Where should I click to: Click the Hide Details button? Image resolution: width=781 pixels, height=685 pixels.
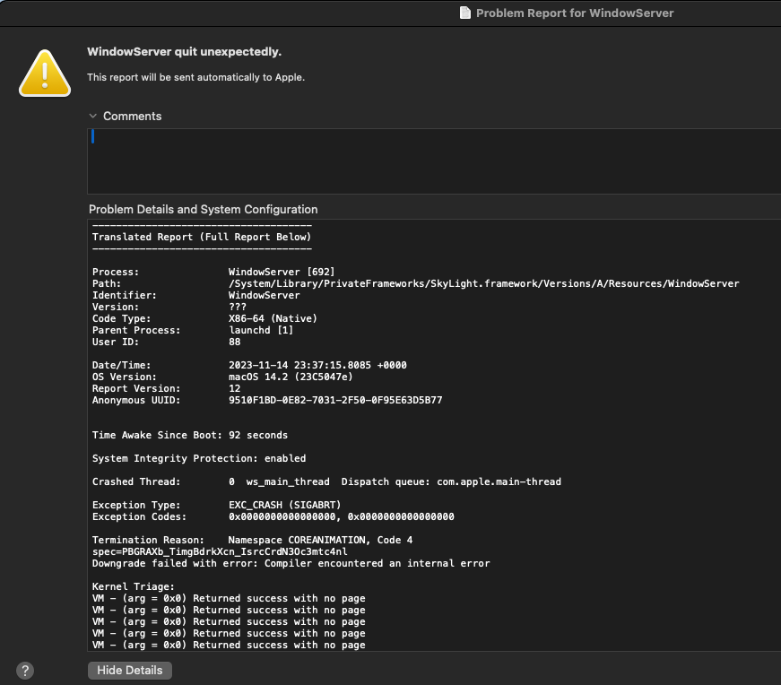(129, 671)
